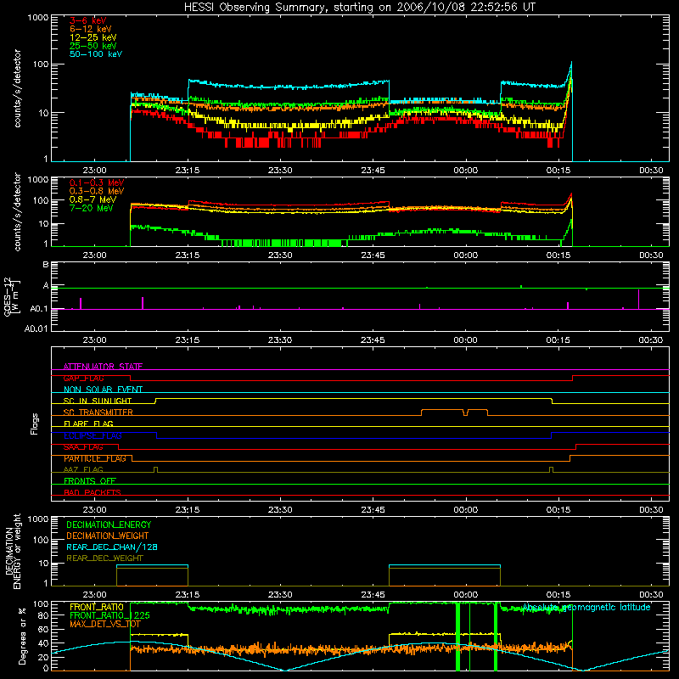Image resolution: width=679 pixels, height=679 pixels.
Task: Click the yellow "SC_IN_SUNLIGHT" flag label
Action: pyautogui.click(x=98, y=401)
